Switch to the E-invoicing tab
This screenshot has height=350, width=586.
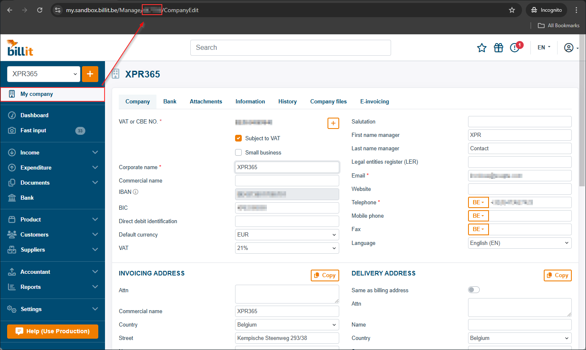coord(374,101)
